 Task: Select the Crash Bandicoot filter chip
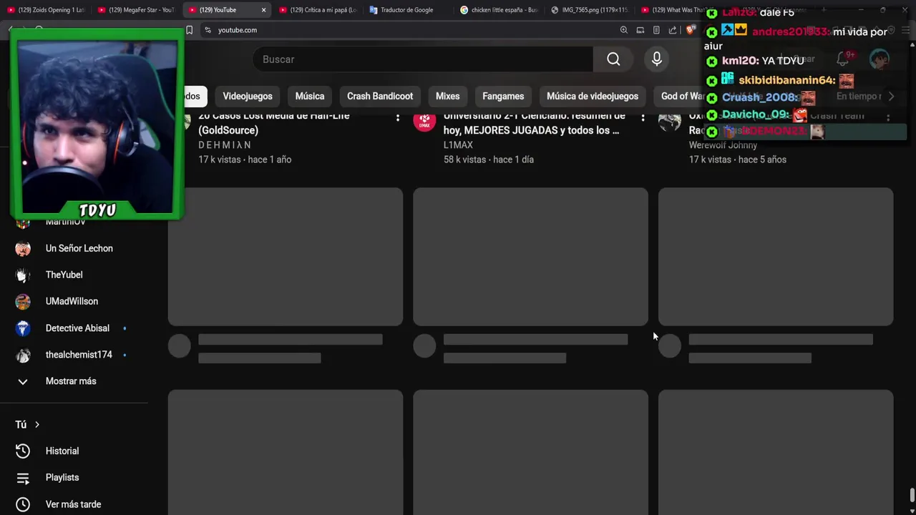pos(380,96)
